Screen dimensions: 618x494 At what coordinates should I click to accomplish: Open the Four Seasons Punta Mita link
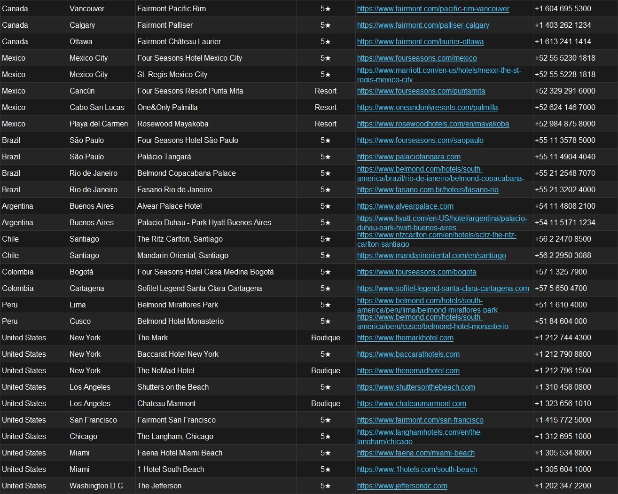point(421,91)
